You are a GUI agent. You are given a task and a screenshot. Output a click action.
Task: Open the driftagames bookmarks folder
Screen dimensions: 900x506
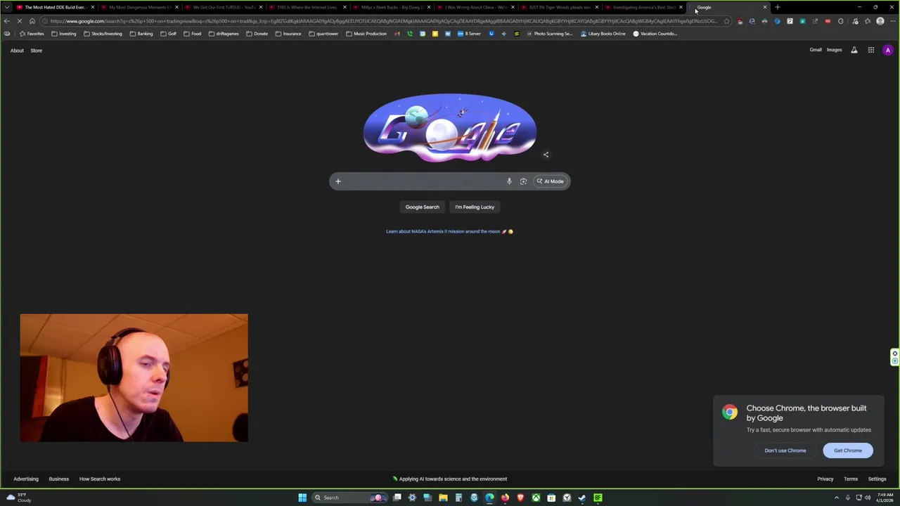click(224, 34)
